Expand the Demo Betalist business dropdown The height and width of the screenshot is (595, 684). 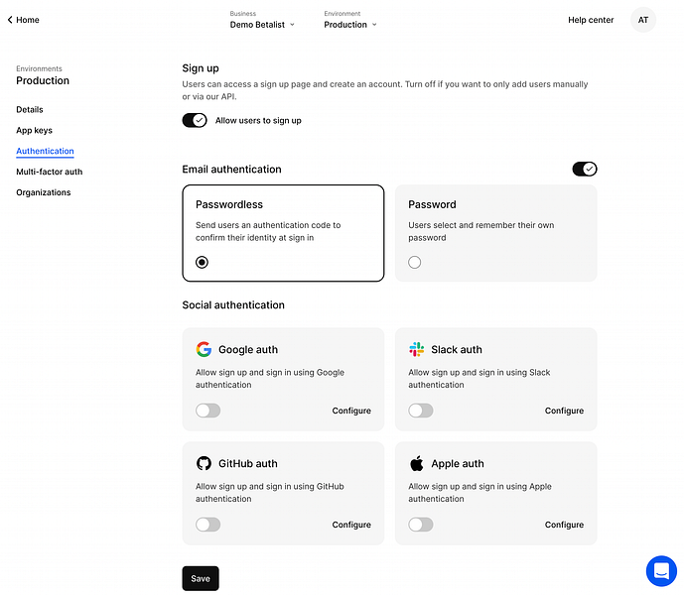coord(262,25)
